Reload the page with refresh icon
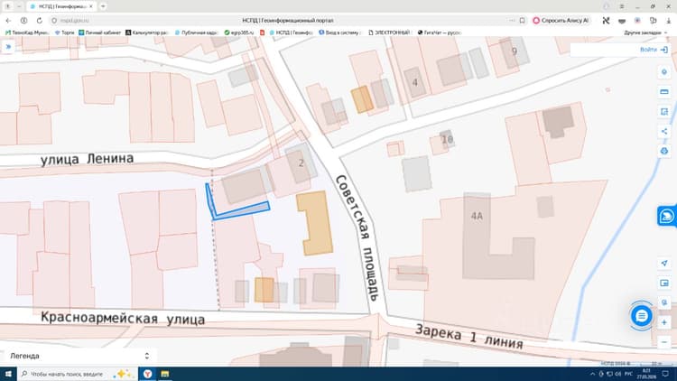Image resolution: width=677 pixels, height=381 pixels. coord(40,20)
